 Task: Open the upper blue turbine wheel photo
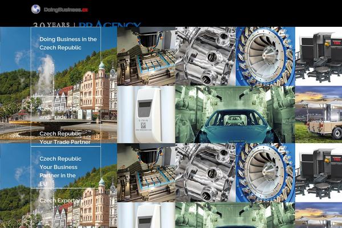pos(266,56)
